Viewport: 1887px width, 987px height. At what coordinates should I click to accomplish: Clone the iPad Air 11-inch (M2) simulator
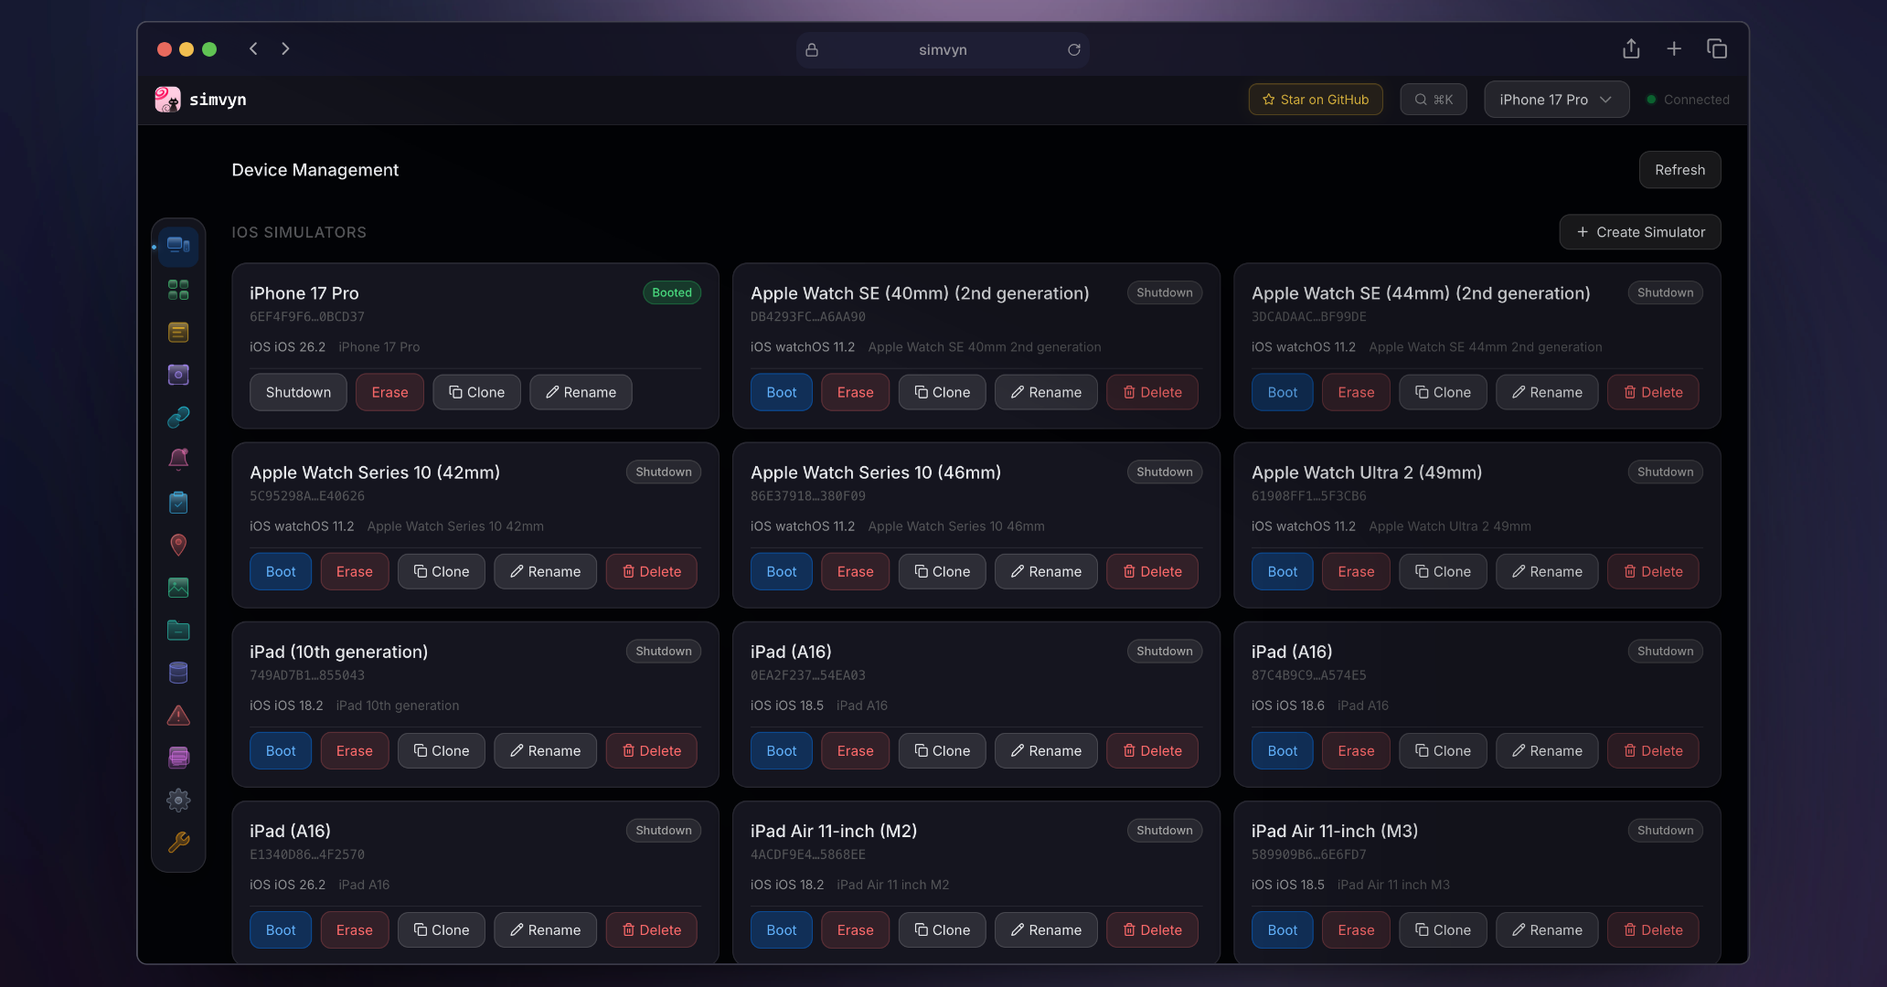(x=942, y=929)
